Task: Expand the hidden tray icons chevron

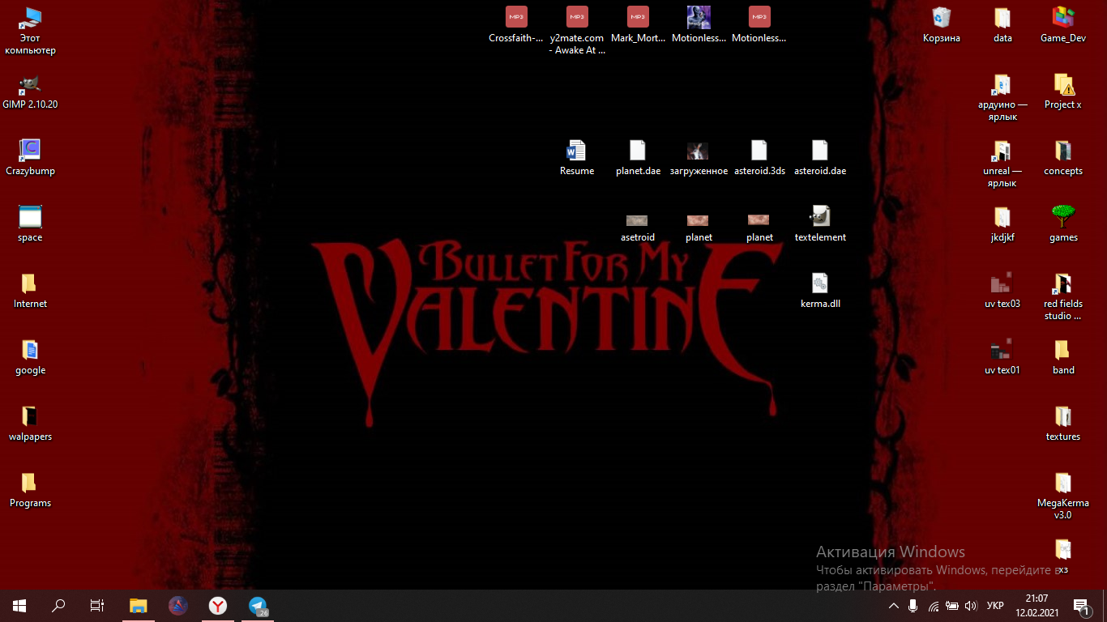Action: (x=894, y=606)
